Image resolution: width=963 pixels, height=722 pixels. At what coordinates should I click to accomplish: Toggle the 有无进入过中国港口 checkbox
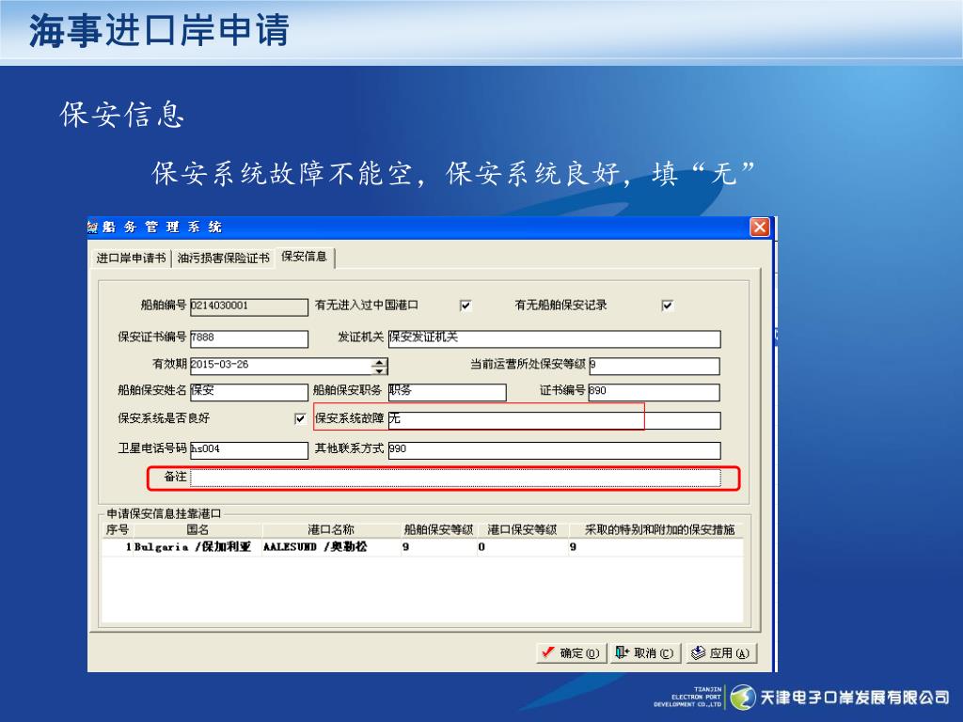[x=466, y=306]
